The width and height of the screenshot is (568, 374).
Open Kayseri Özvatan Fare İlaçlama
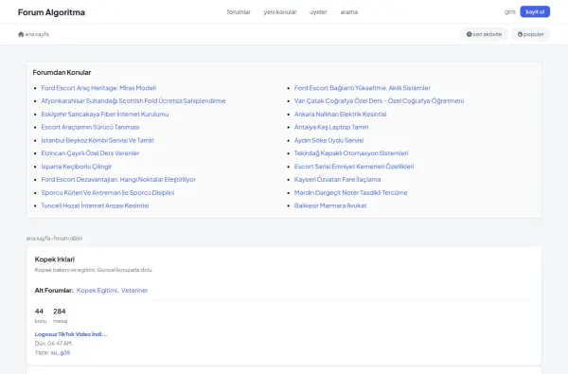pyautogui.click(x=337, y=180)
